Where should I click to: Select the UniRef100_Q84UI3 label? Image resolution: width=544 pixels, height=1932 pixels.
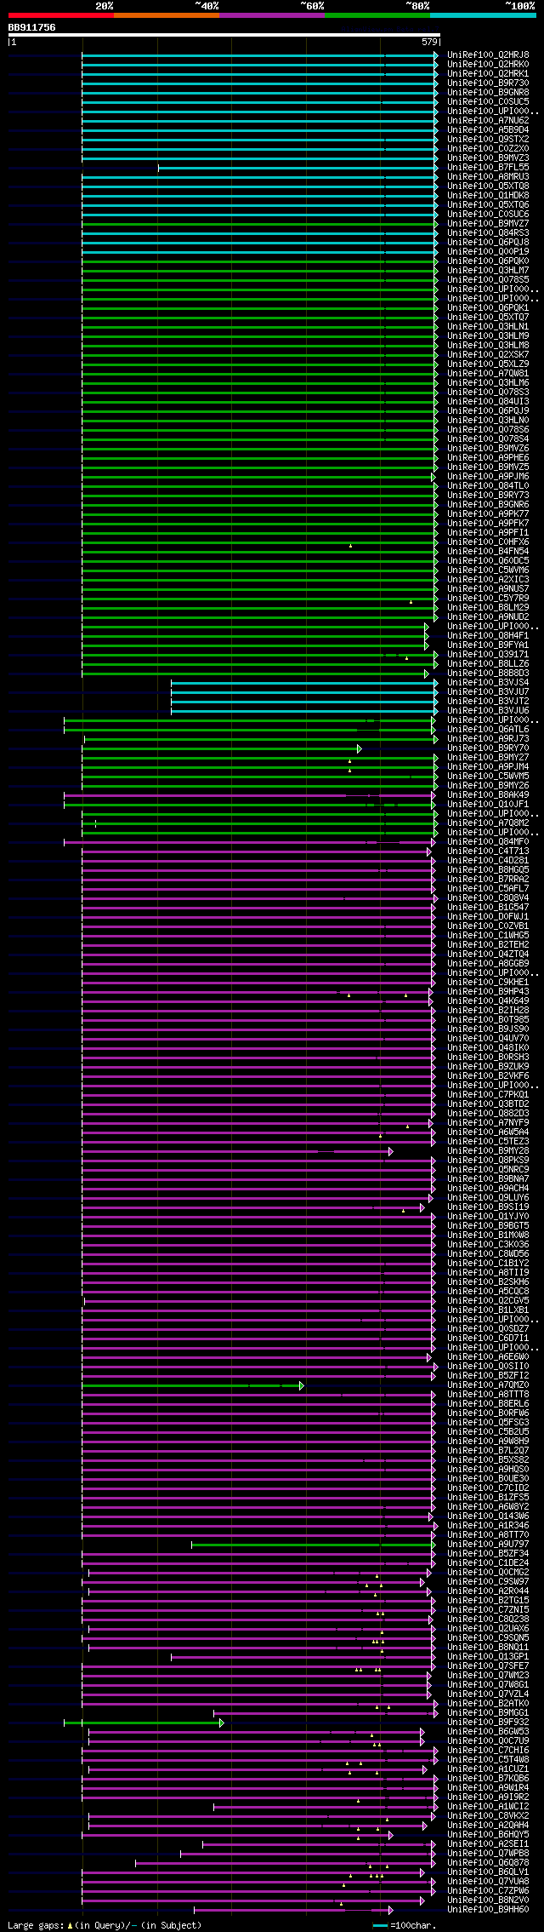(488, 401)
